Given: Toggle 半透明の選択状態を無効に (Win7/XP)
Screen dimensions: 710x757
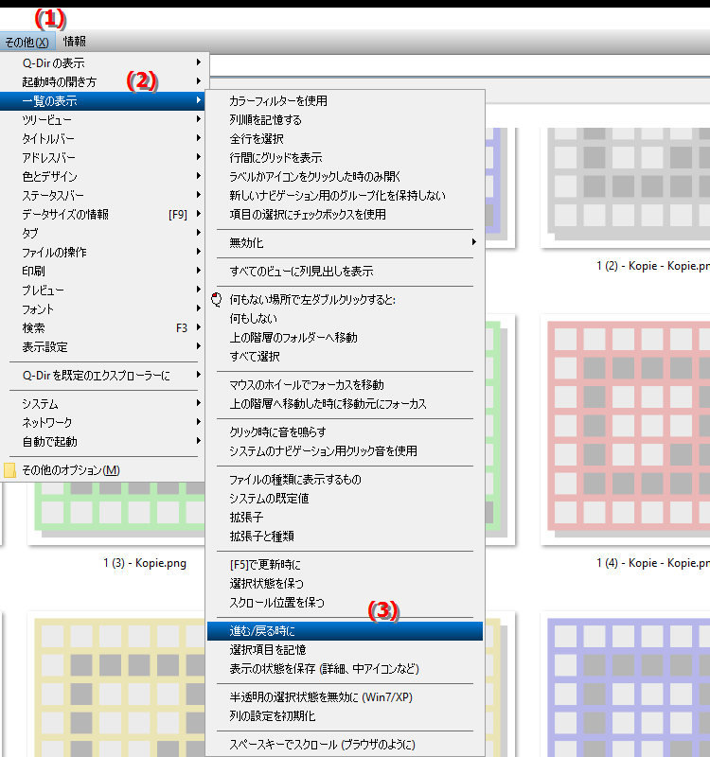Looking at the screenshot, I should pyautogui.click(x=345, y=696).
